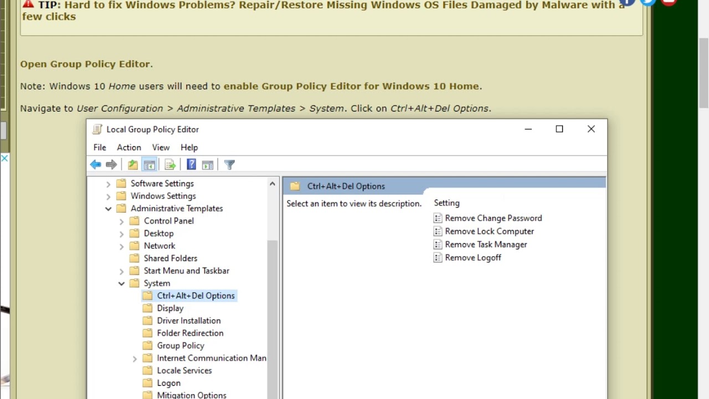Open the File menu
This screenshot has height=399, width=709.
tap(100, 147)
